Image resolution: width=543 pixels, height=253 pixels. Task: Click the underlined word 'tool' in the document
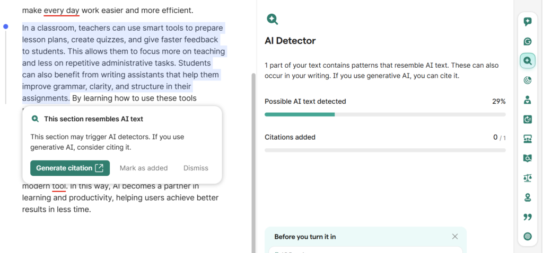[59, 186]
